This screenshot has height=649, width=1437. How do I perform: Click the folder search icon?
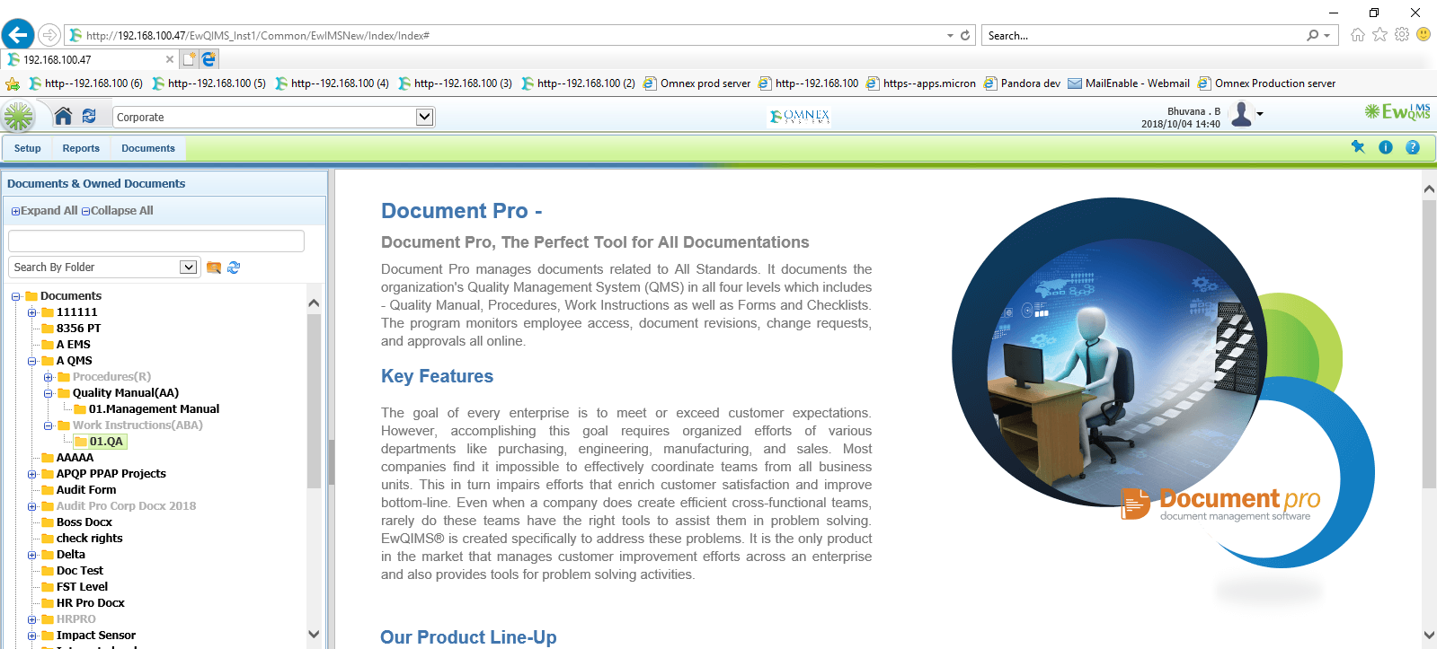click(x=214, y=267)
